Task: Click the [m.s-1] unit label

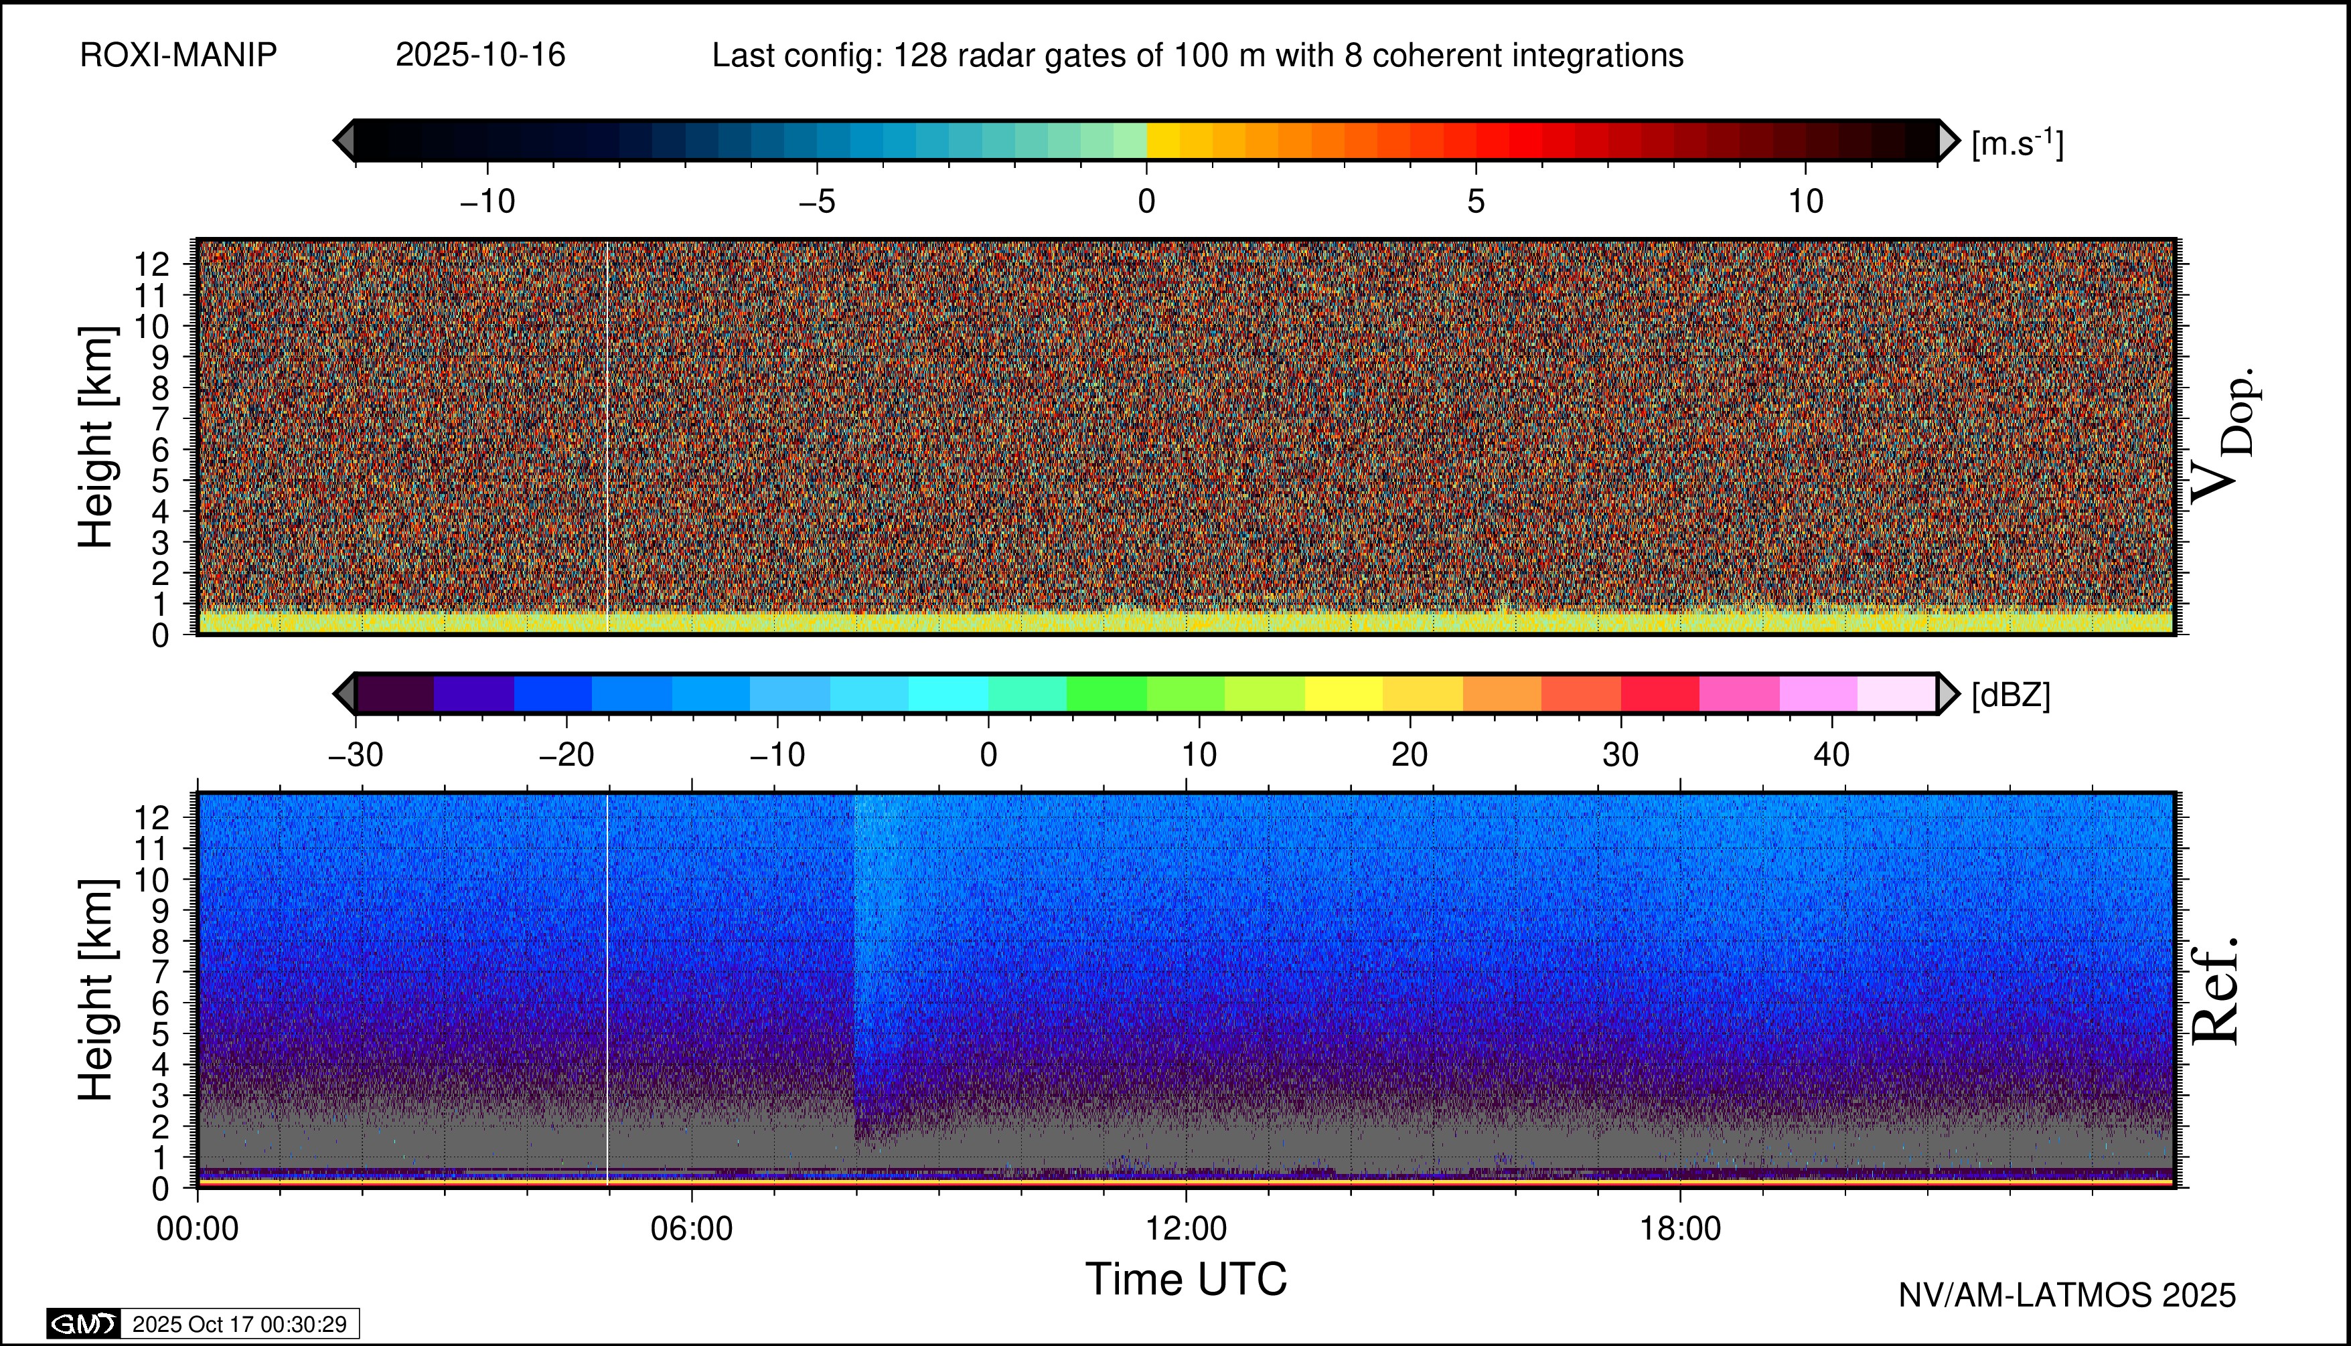Action: pos(2017,143)
